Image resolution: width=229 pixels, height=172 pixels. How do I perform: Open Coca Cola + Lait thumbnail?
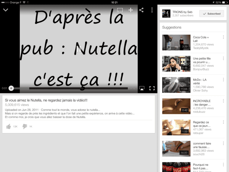click(176, 42)
